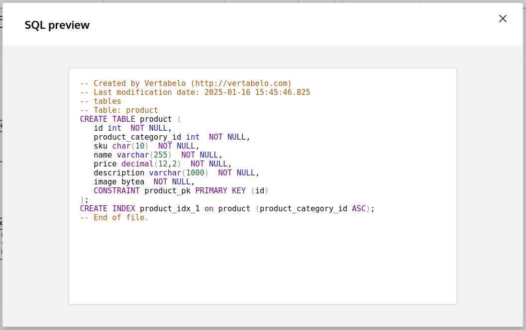Click the name varchar(255) column definition
Viewport: 526px width, 330px height.
[132, 155]
